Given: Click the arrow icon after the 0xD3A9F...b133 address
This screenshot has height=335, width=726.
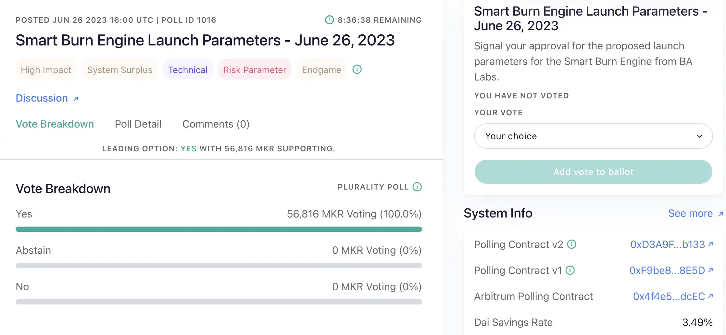Looking at the screenshot, I should point(710,244).
